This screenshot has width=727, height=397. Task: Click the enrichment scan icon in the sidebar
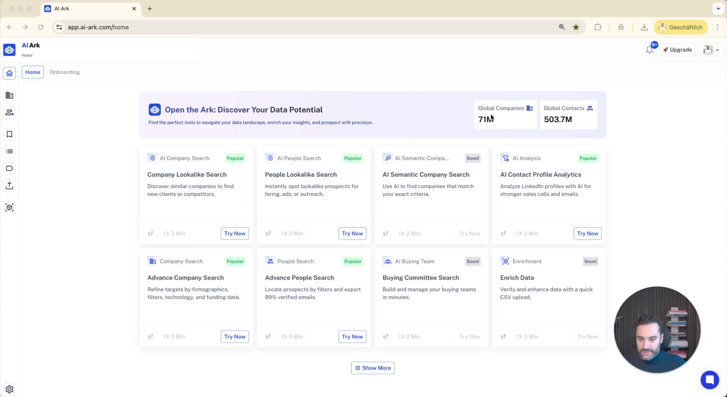tap(10, 207)
